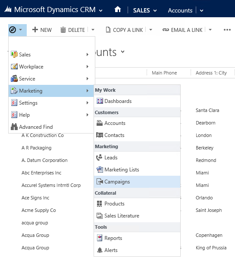Image resolution: width=235 pixels, height=258 pixels.
Task: Open the compass navigation icon
Action: point(13,30)
